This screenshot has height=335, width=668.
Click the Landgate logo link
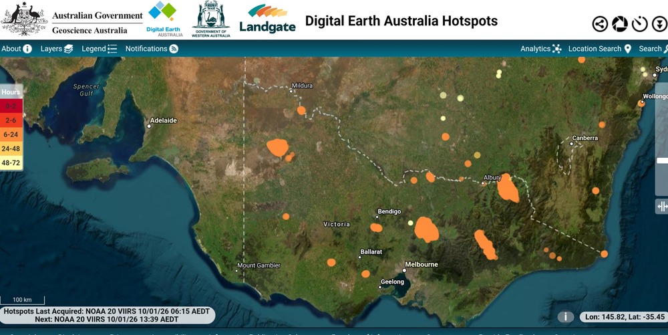coord(267,19)
